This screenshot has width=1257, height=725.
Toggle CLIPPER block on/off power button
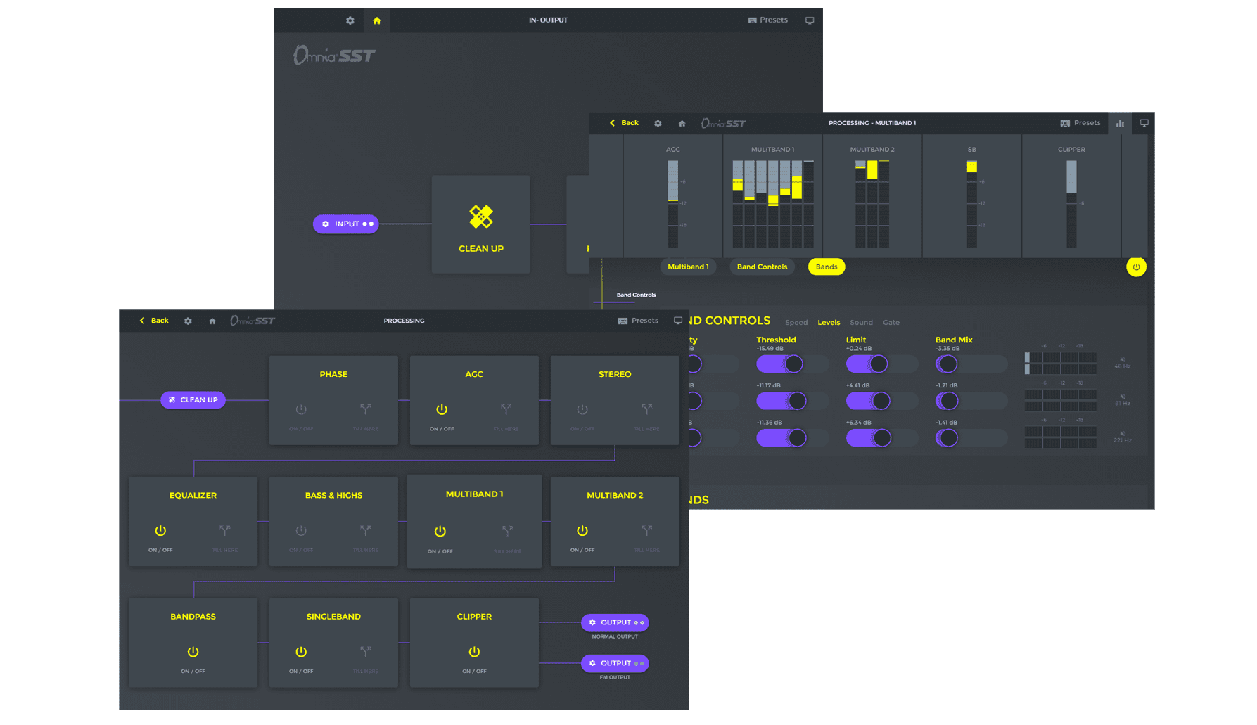tap(474, 652)
